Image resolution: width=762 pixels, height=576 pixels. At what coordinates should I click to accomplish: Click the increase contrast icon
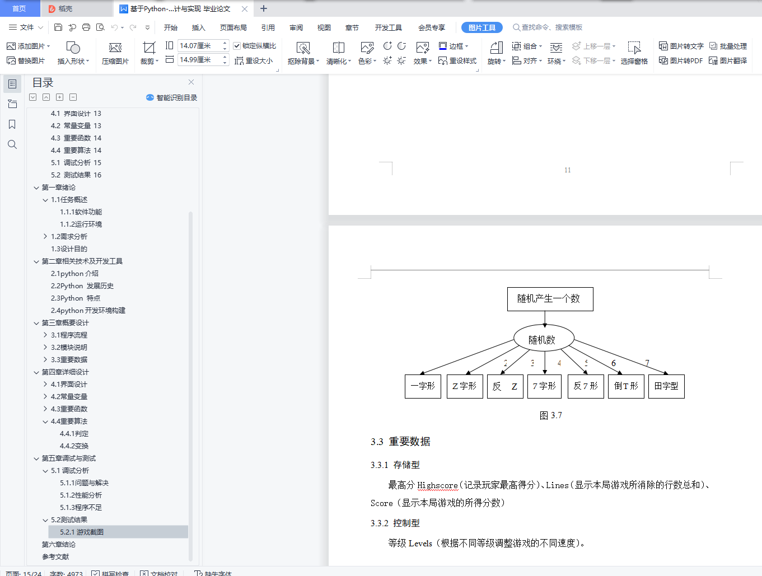coord(387,46)
